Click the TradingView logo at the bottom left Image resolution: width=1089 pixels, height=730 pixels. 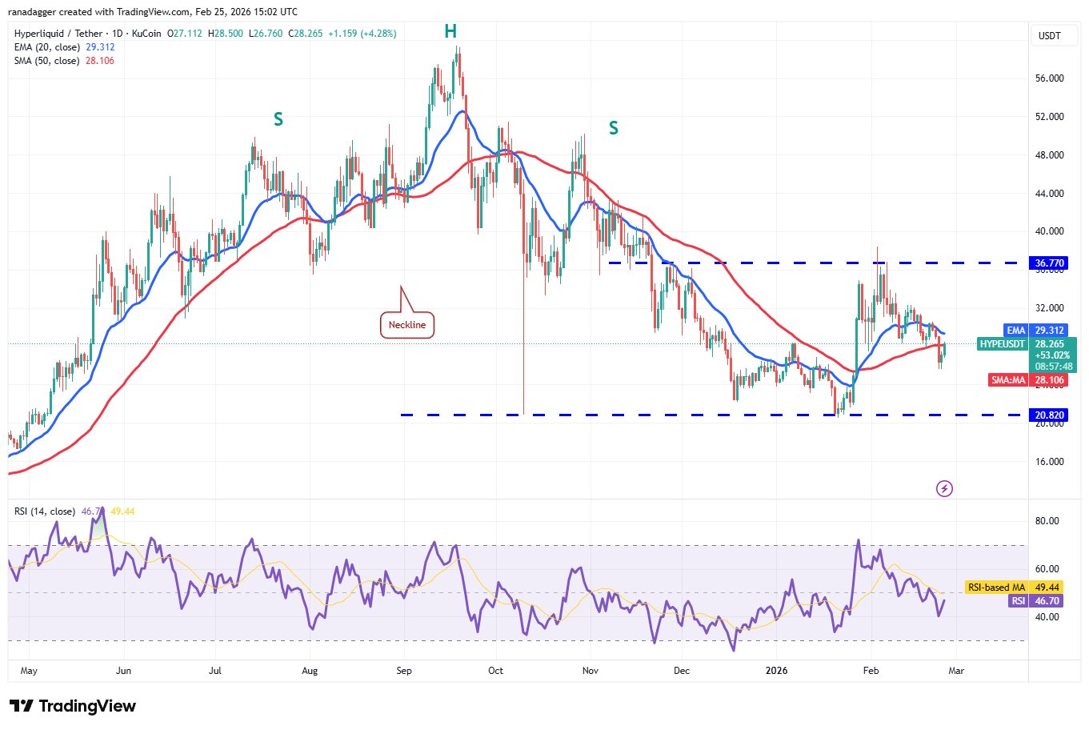pos(73,706)
